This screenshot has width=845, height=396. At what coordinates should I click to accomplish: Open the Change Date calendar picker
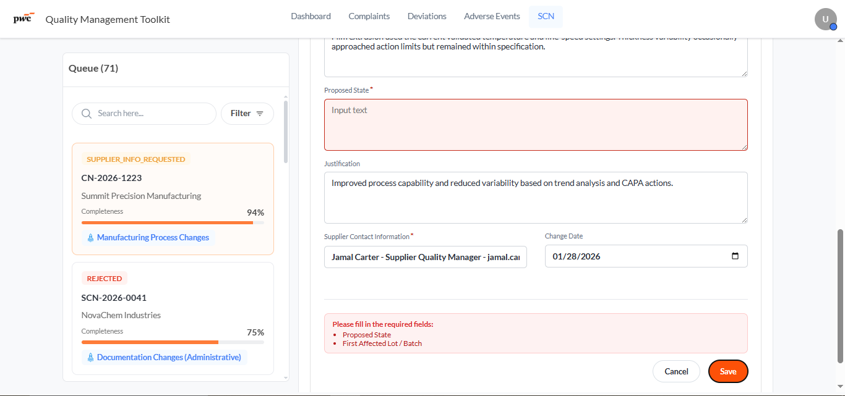click(735, 256)
